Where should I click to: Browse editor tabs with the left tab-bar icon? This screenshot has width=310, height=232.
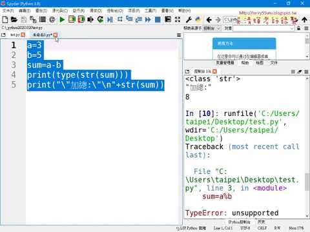[3, 35]
